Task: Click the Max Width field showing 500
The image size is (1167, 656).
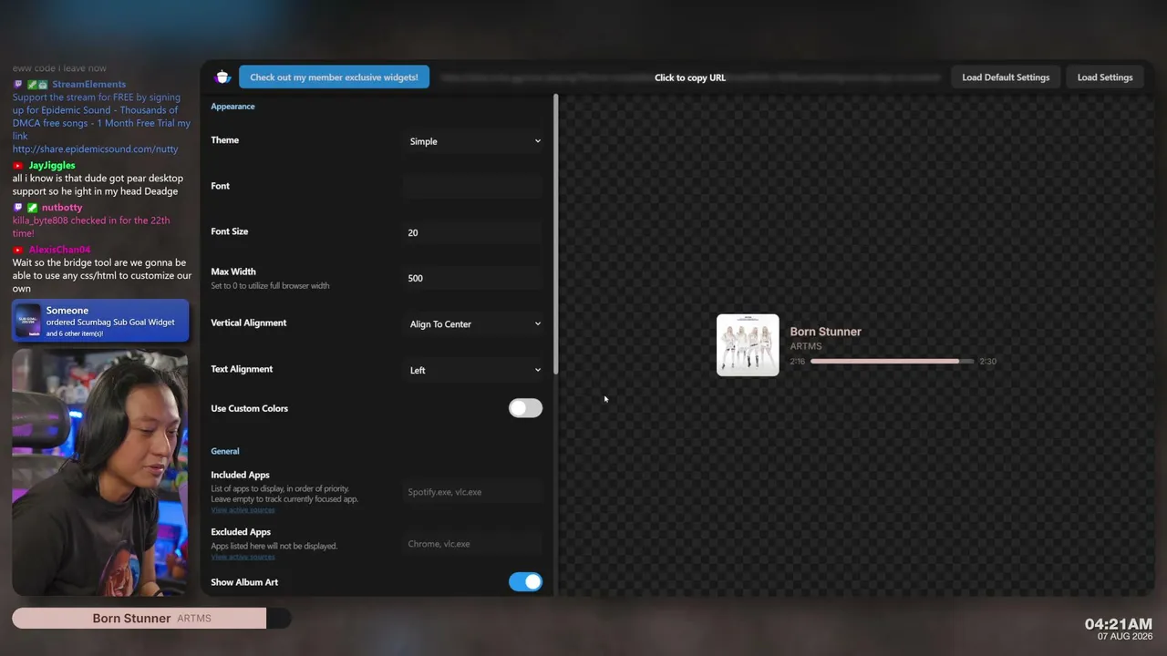Action: point(474,278)
